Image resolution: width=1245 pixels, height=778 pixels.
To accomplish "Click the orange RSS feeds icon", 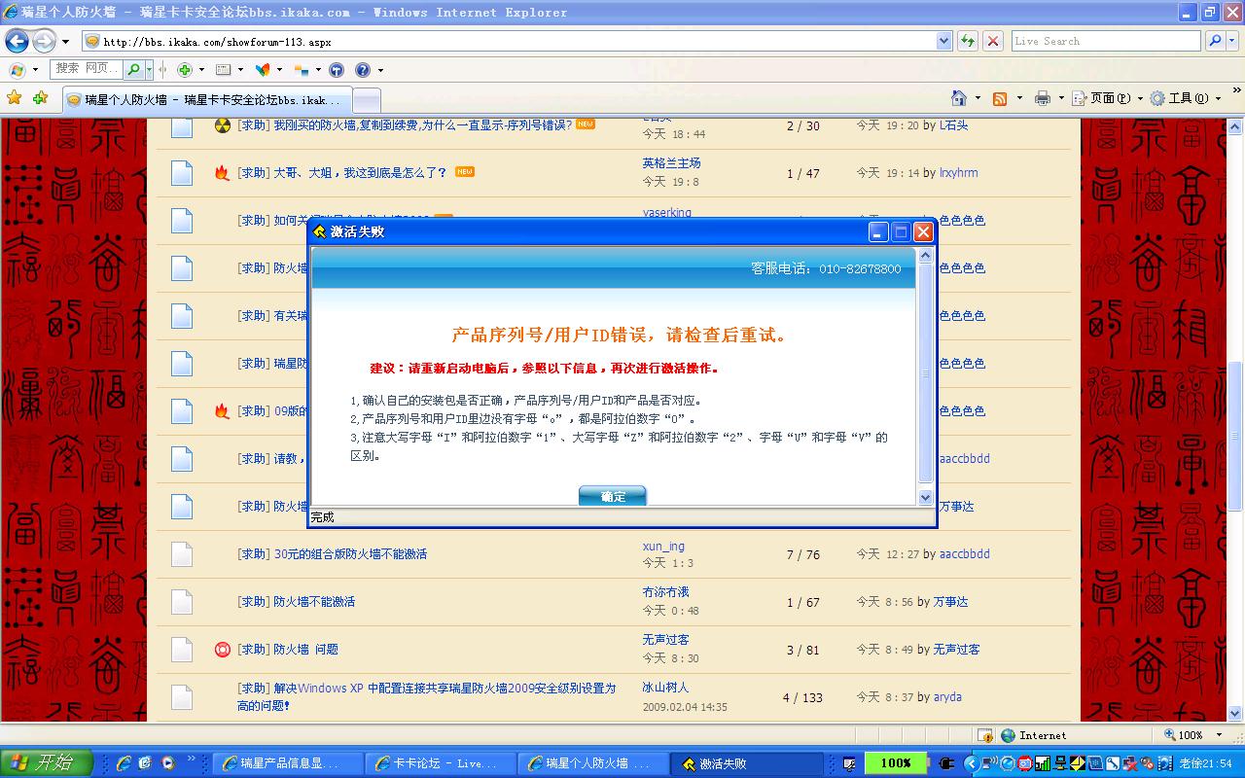I will point(1000,98).
